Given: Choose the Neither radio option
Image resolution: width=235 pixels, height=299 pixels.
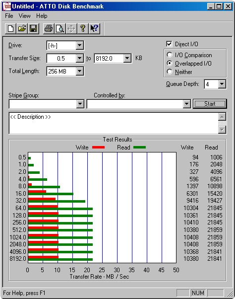Looking at the screenshot, I should point(170,72).
